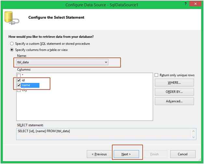Go back with the Previous button
204x164 pixels.
(x=99, y=154)
